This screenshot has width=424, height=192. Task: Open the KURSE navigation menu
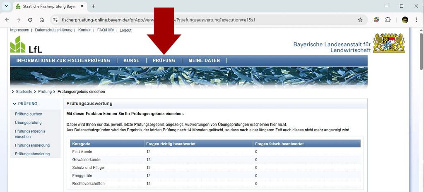pyautogui.click(x=131, y=61)
